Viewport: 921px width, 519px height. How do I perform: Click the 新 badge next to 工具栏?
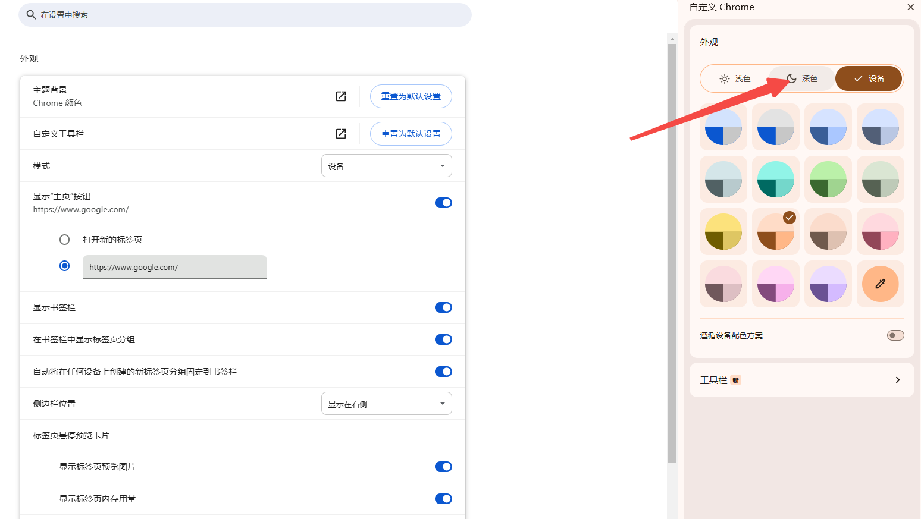point(736,380)
